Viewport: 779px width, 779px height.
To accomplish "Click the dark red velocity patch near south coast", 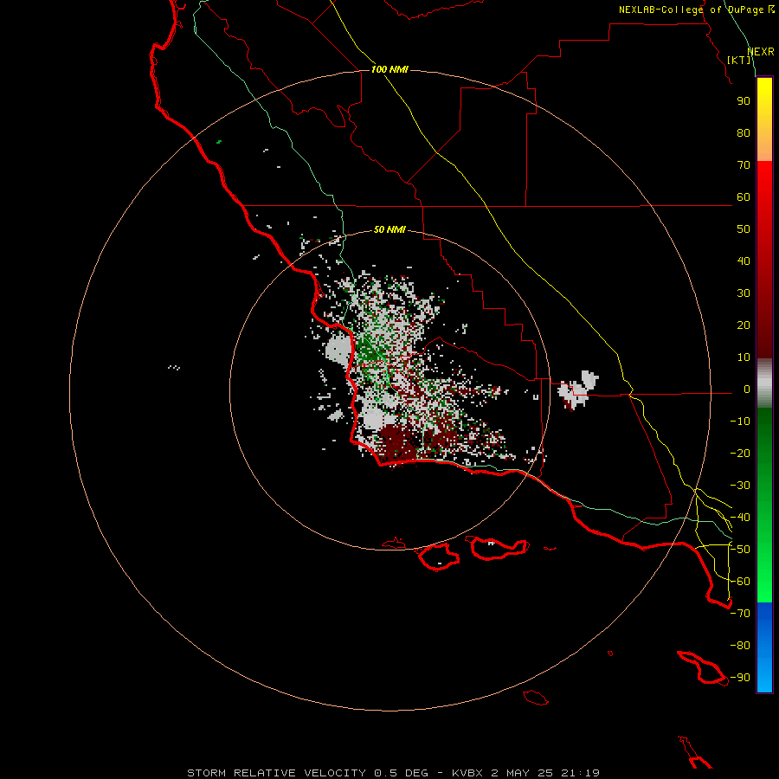I will coord(399,443).
